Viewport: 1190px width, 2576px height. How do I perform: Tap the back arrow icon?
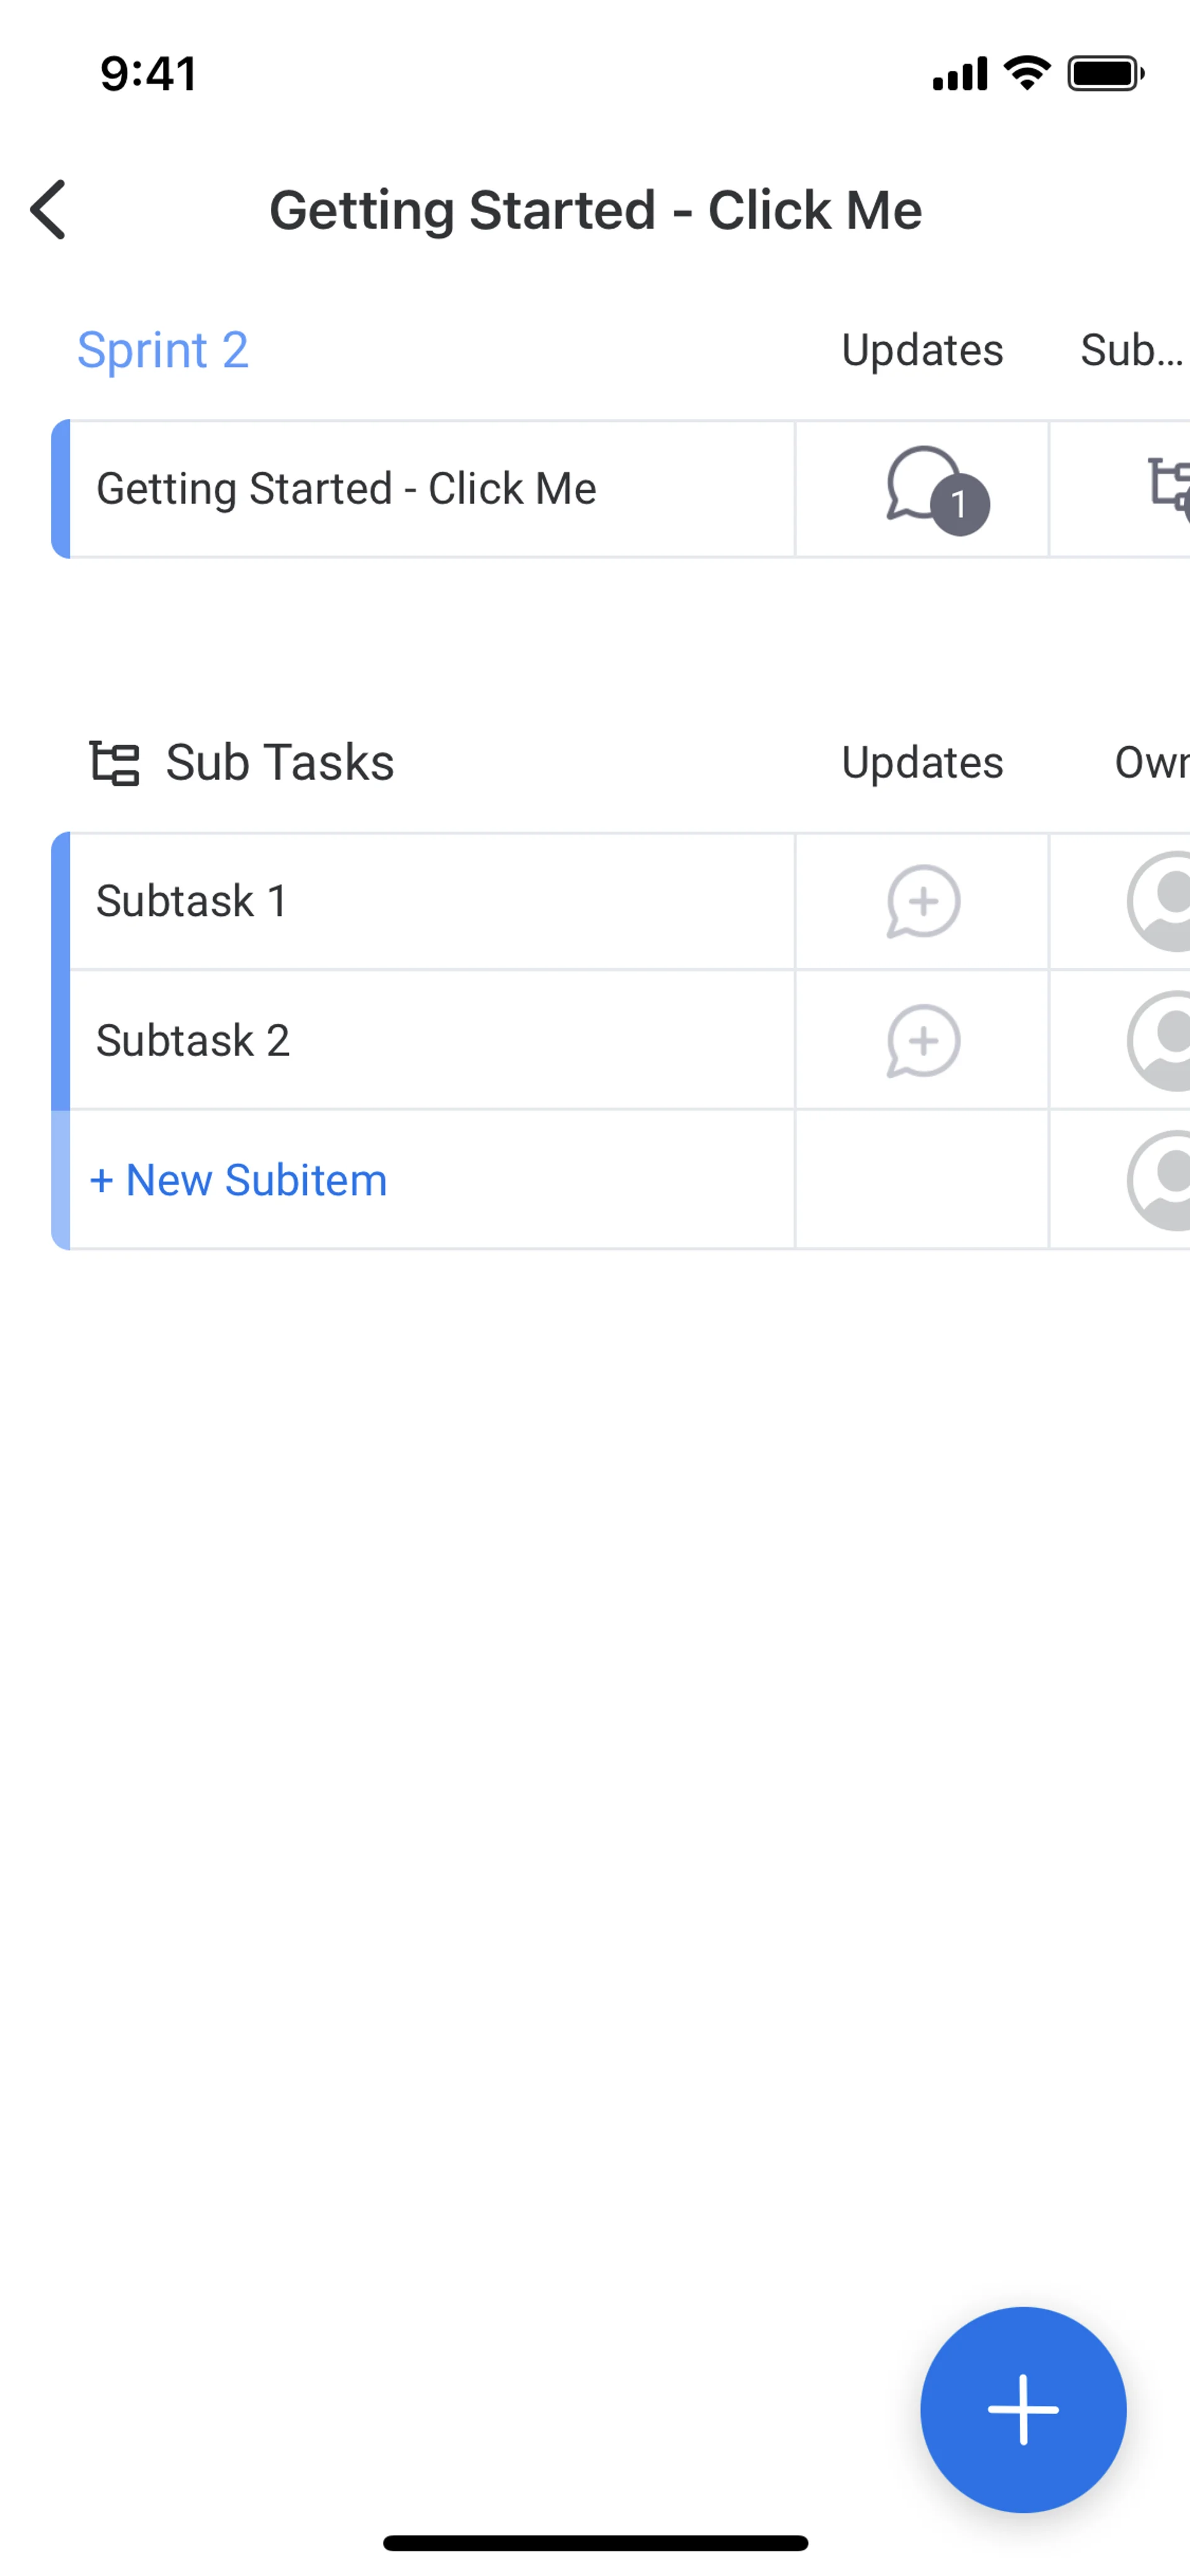pos(48,210)
